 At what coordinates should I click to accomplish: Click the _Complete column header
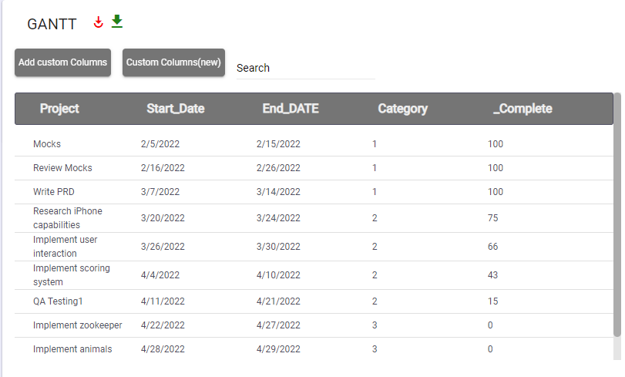[x=523, y=109]
